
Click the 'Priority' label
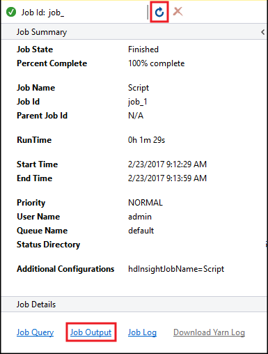(31, 203)
